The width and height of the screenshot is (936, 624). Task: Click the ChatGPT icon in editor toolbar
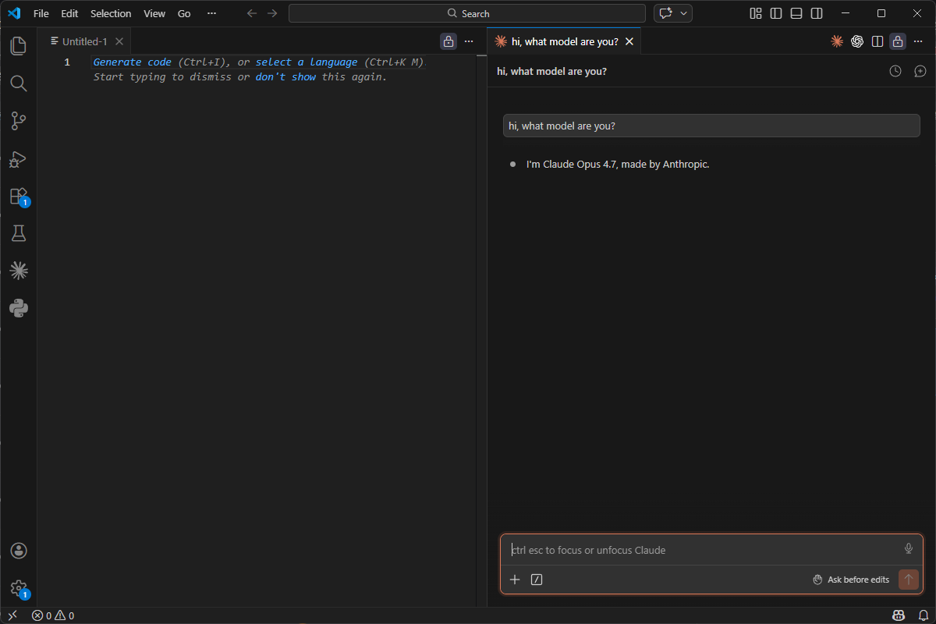coord(857,41)
